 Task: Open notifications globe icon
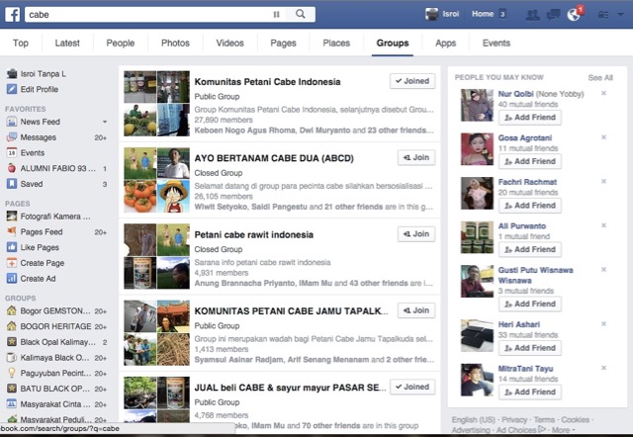coord(574,15)
